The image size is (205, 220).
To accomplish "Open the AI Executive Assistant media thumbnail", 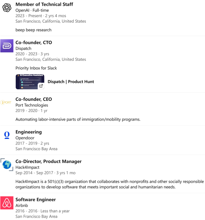I will click(x=30, y=82).
